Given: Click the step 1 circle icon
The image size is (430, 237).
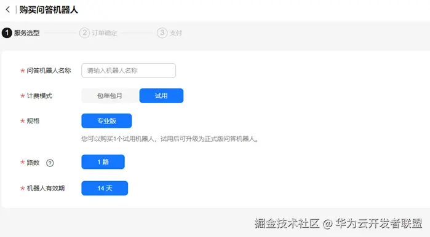Looking at the screenshot, I should click(x=7, y=33).
